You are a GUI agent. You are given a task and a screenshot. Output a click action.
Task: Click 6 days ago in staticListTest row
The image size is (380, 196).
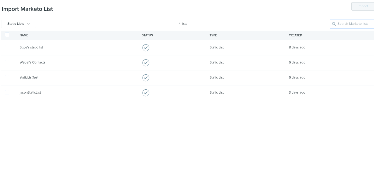coord(297,77)
